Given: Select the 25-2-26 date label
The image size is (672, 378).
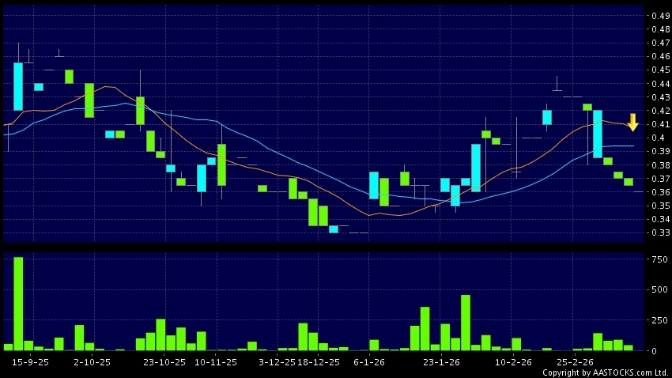Looking at the screenshot, I should click(575, 361).
